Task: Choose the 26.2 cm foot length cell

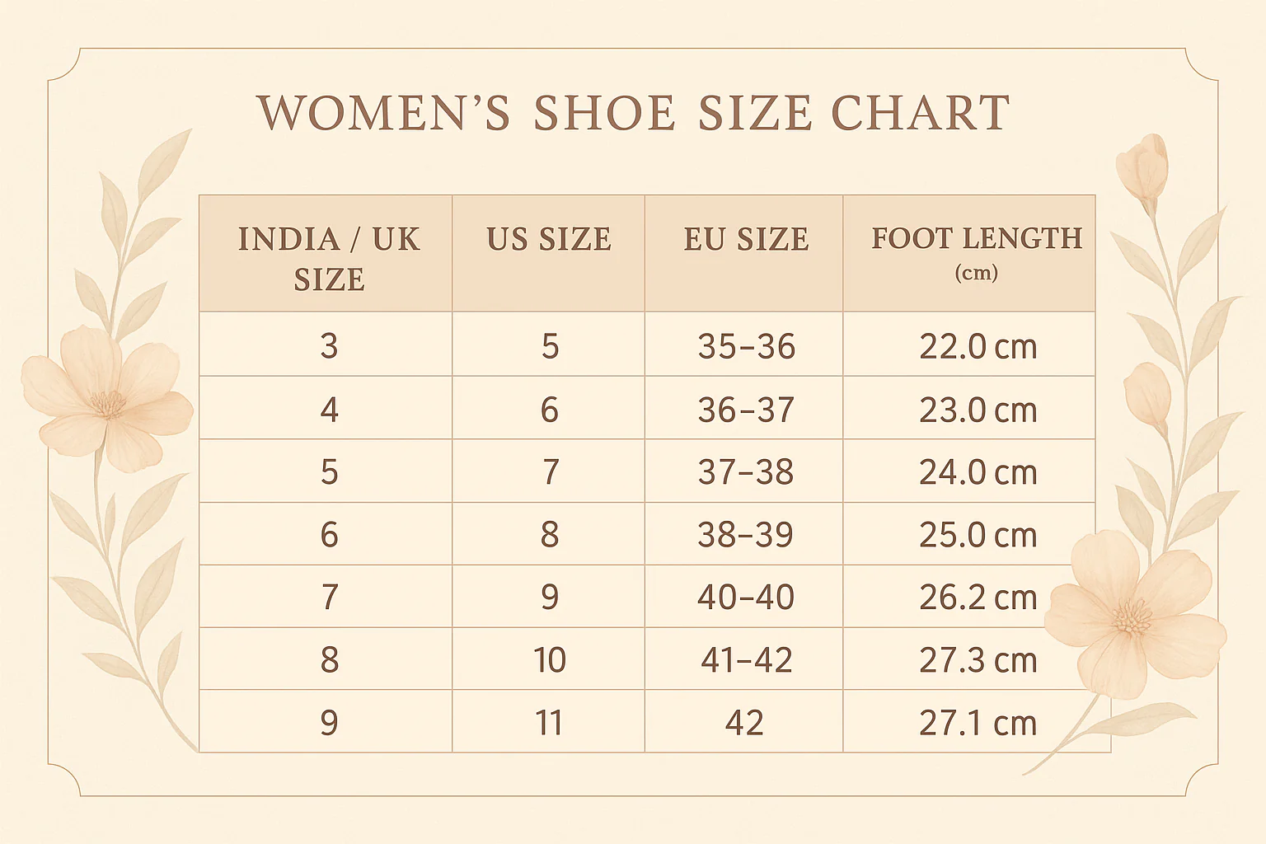Action: pos(978,597)
